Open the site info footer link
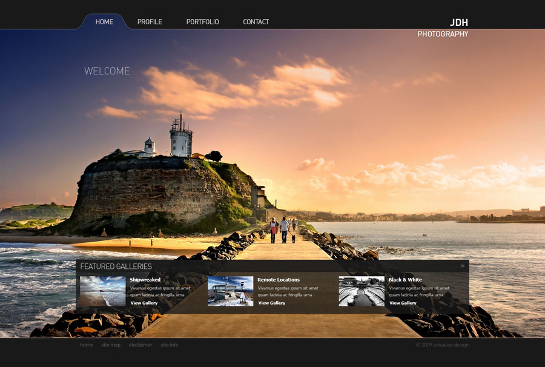 click(168, 345)
